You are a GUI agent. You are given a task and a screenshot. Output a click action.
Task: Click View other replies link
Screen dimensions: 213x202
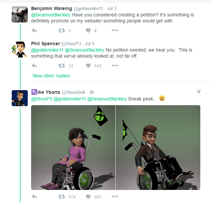[51, 76]
